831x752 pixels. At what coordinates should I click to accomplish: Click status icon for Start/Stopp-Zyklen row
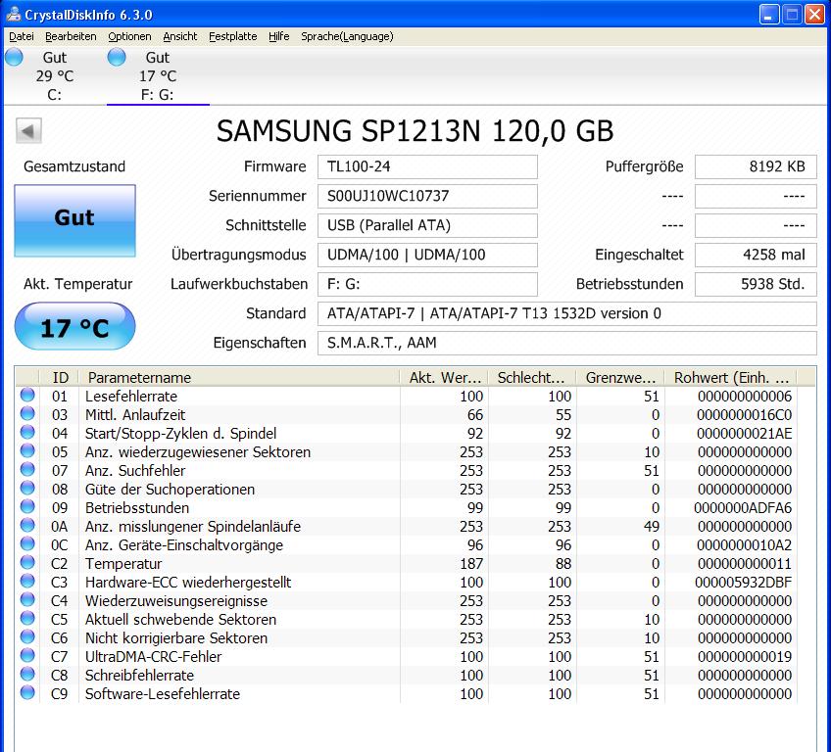click(27, 432)
